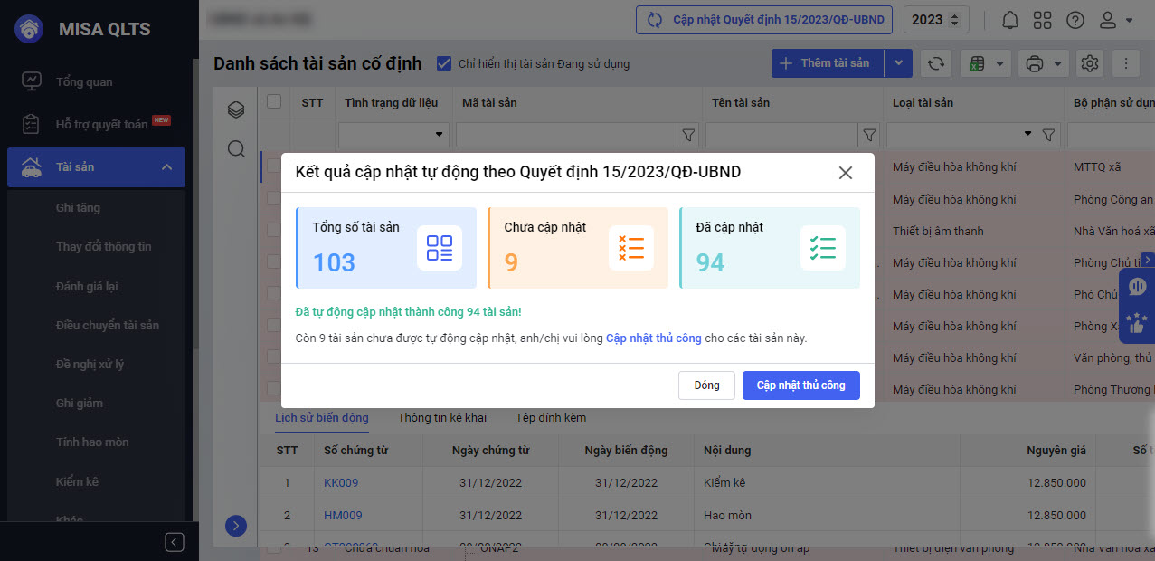Screen dimensions: 1155x561
Task: Open 'Ghi tăng' in sidebar menu
Action: 78,207
